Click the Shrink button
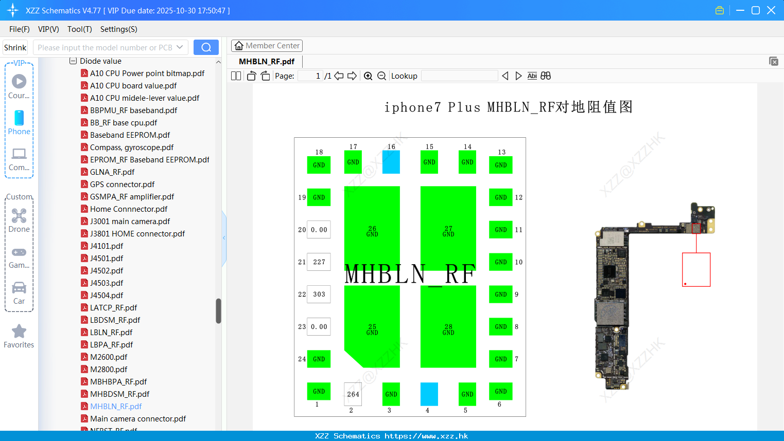784x441 pixels. [x=15, y=47]
